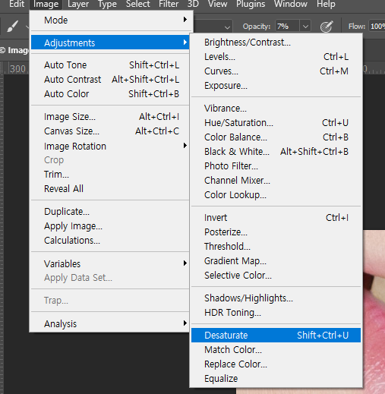Choose Reveal All
The width and height of the screenshot is (385, 394).
[x=110, y=189]
